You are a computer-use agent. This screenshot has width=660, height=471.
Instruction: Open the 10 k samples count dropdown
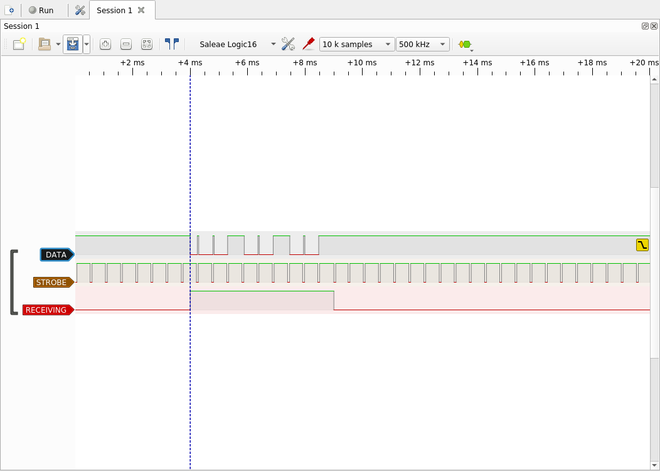pyautogui.click(x=356, y=45)
